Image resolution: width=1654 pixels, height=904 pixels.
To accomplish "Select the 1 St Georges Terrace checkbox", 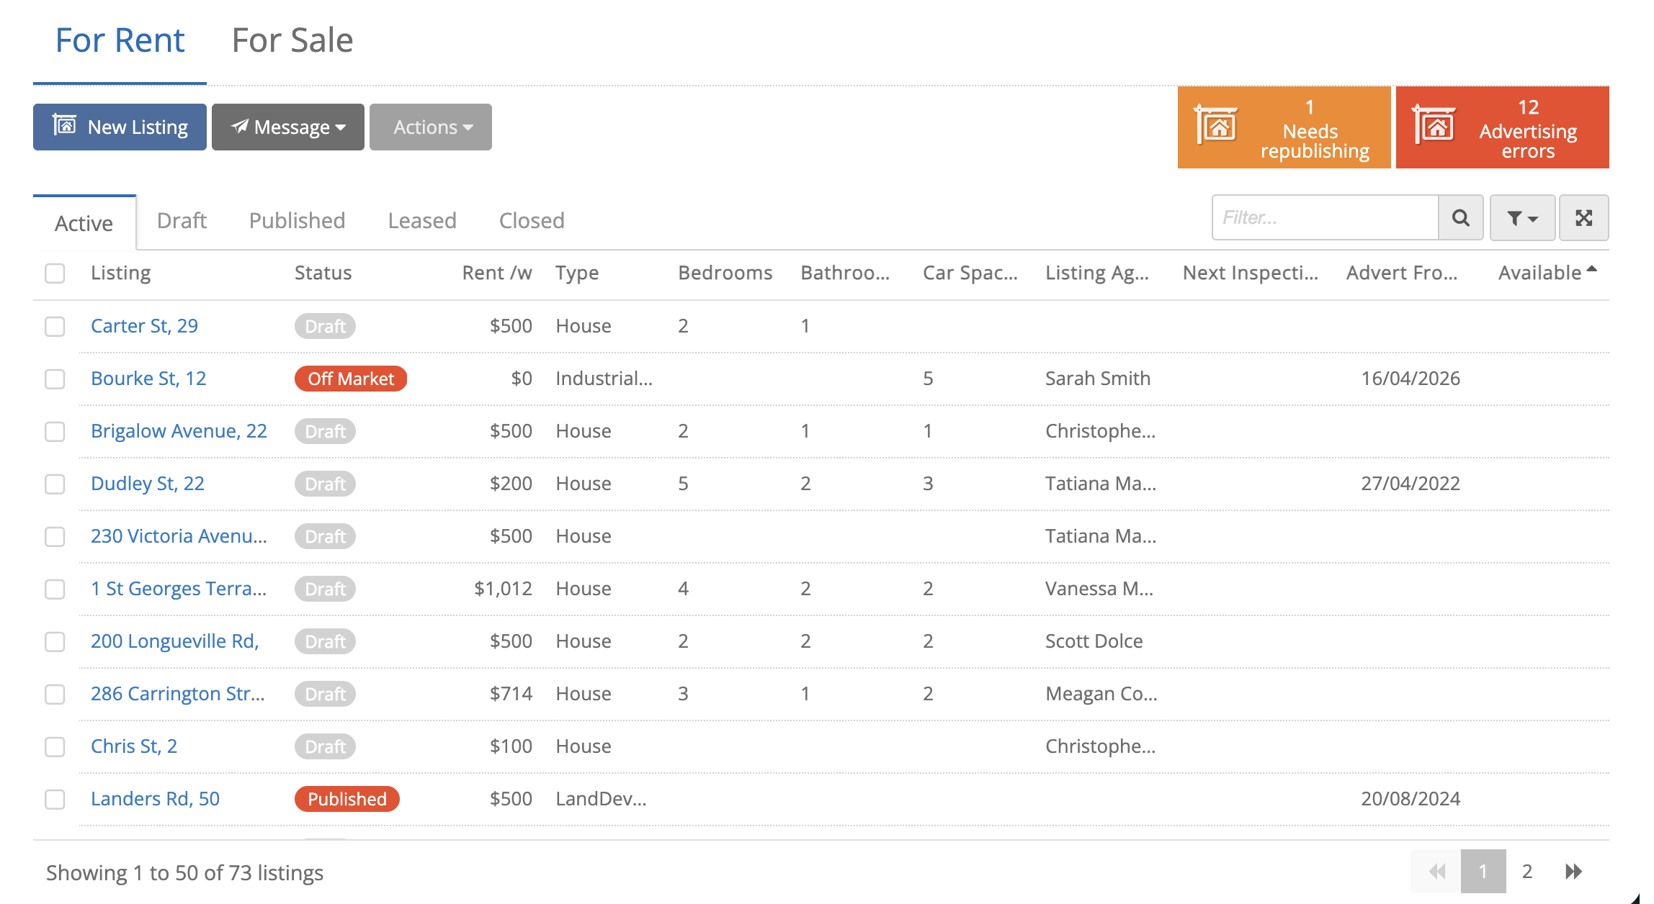I will pyautogui.click(x=55, y=589).
